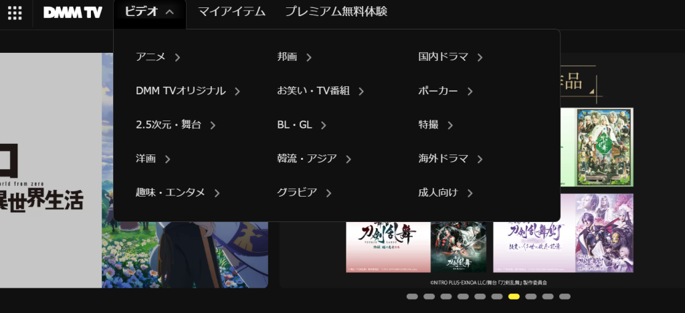Click the DMM TV logo
This screenshot has height=313, width=685.
72,12
